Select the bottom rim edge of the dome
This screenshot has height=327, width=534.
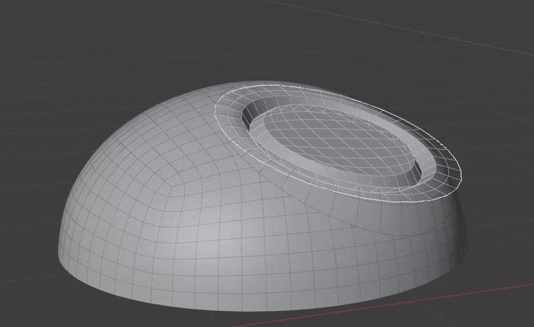coord(200,292)
